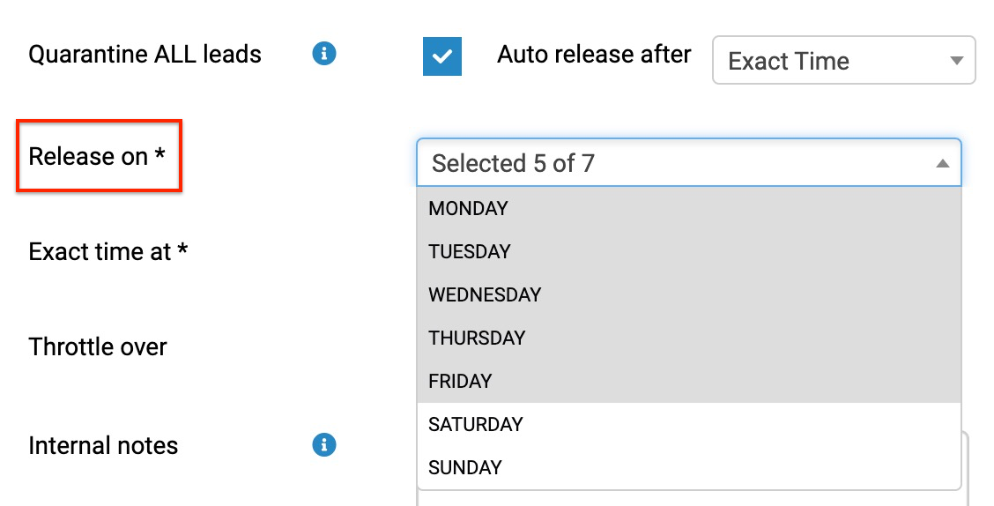Click info icon beside Quarantine ALL leads
Screen dimensions: 994x506
pos(324,54)
